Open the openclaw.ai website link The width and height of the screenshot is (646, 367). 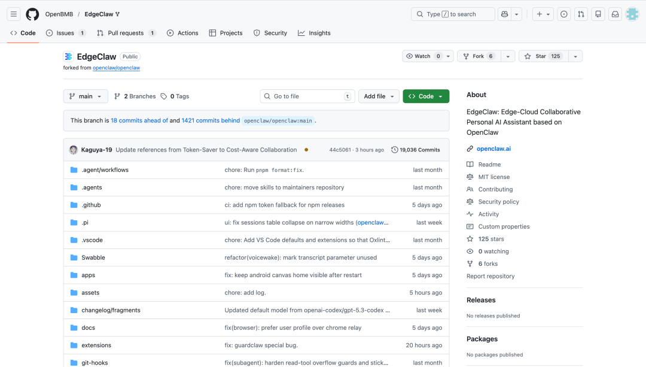493,148
